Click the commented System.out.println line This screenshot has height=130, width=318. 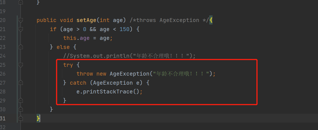pos(130,56)
